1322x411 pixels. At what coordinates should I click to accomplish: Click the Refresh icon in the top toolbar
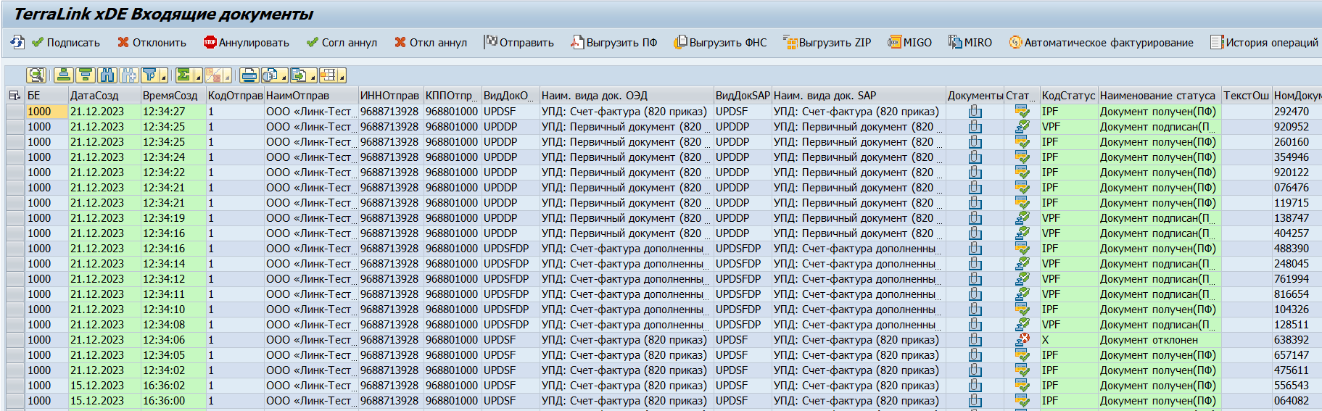[x=17, y=43]
